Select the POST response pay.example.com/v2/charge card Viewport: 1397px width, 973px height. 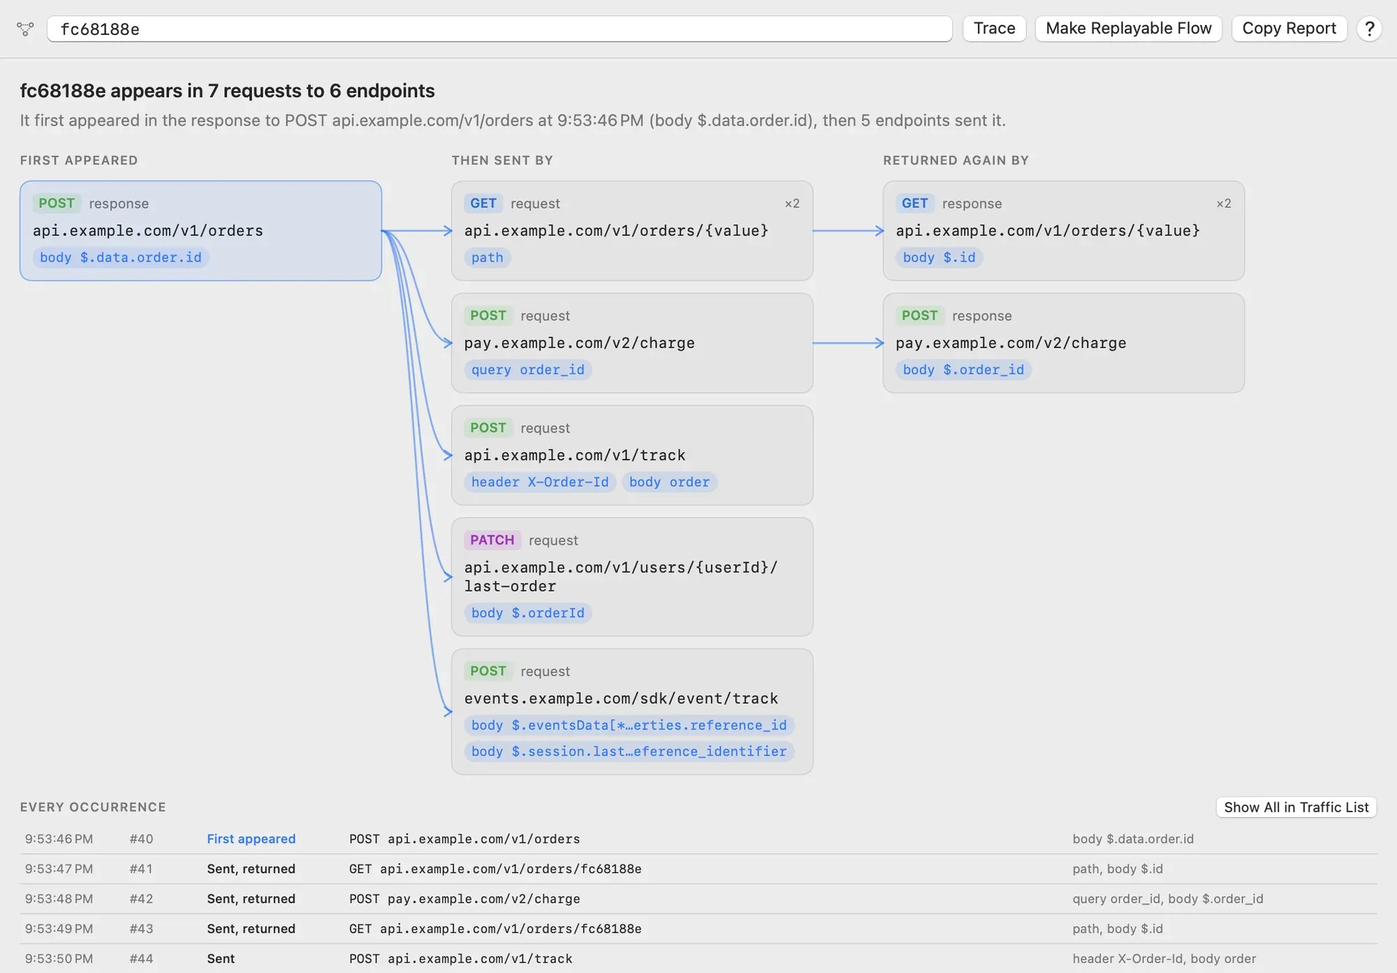click(x=1063, y=343)
